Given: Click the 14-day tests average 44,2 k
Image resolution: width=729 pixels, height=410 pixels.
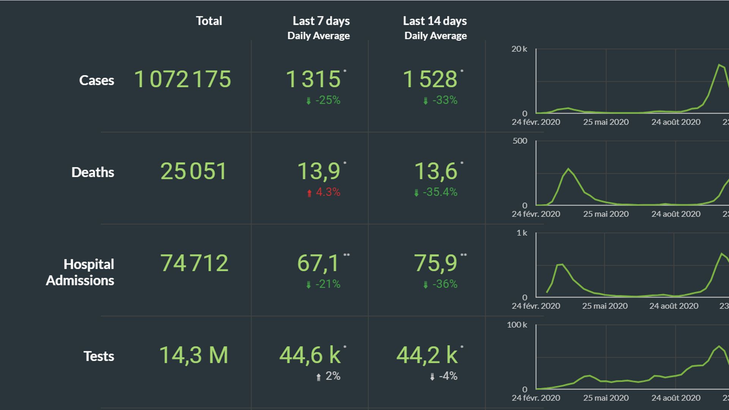Looking at the screenshot, I should [x=427, y=355].
